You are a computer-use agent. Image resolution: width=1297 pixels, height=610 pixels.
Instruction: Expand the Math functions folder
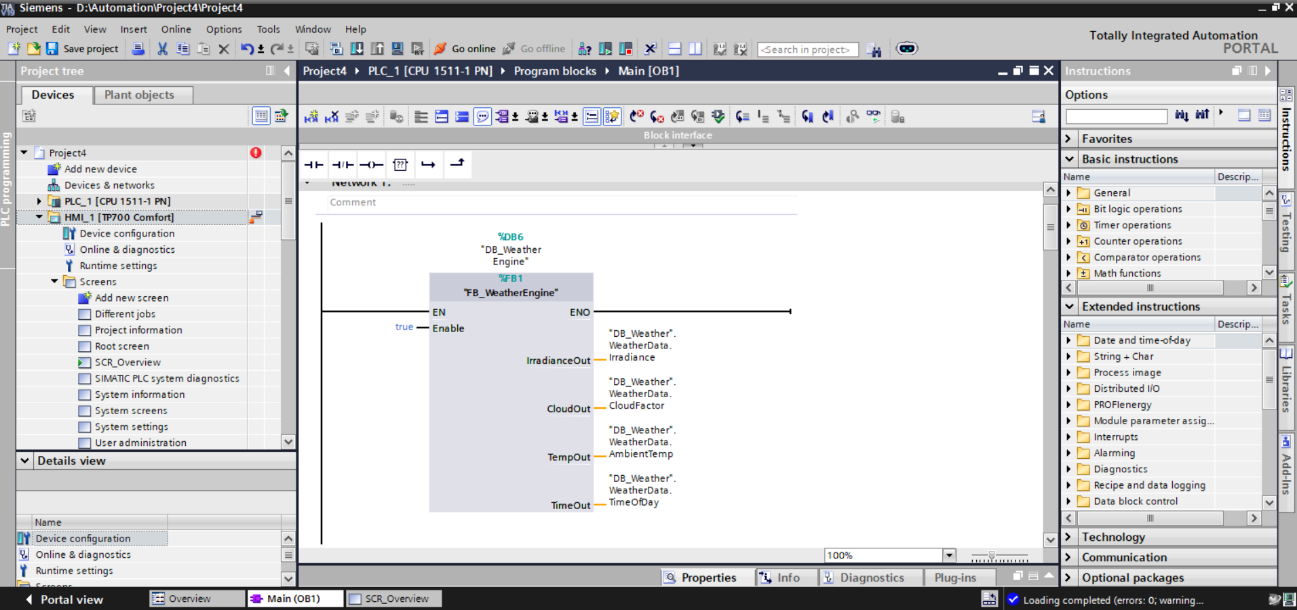pyautogui.click(x=1069, y=273)
